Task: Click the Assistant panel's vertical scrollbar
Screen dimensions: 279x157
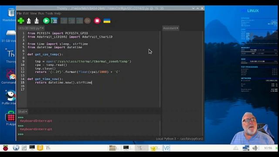Action: [202, 84]
